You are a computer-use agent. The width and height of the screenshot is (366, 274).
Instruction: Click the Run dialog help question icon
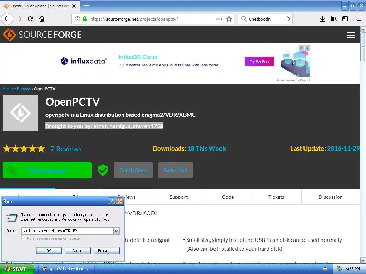click(112, 201)
